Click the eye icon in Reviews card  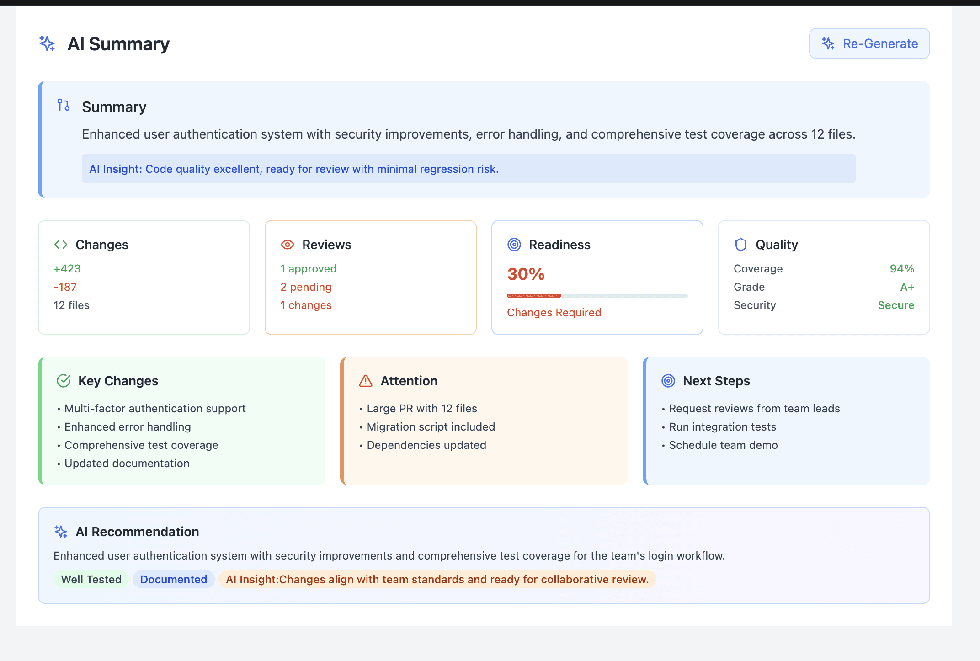[x=287, y=245]
